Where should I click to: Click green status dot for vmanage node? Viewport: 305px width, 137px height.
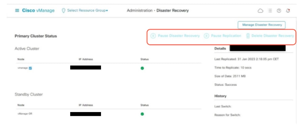click(x=142, y=68)
